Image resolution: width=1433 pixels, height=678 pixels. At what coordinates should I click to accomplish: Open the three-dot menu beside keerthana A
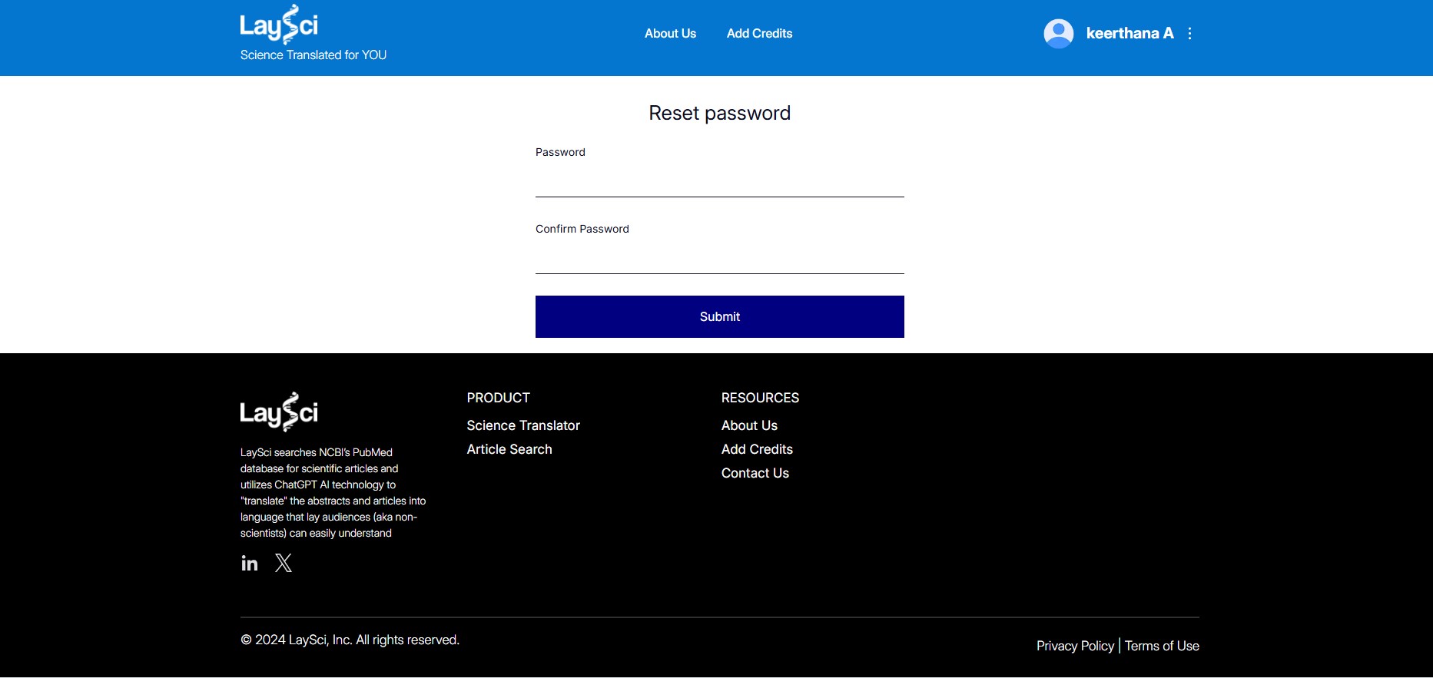[x=1189, y=33]
